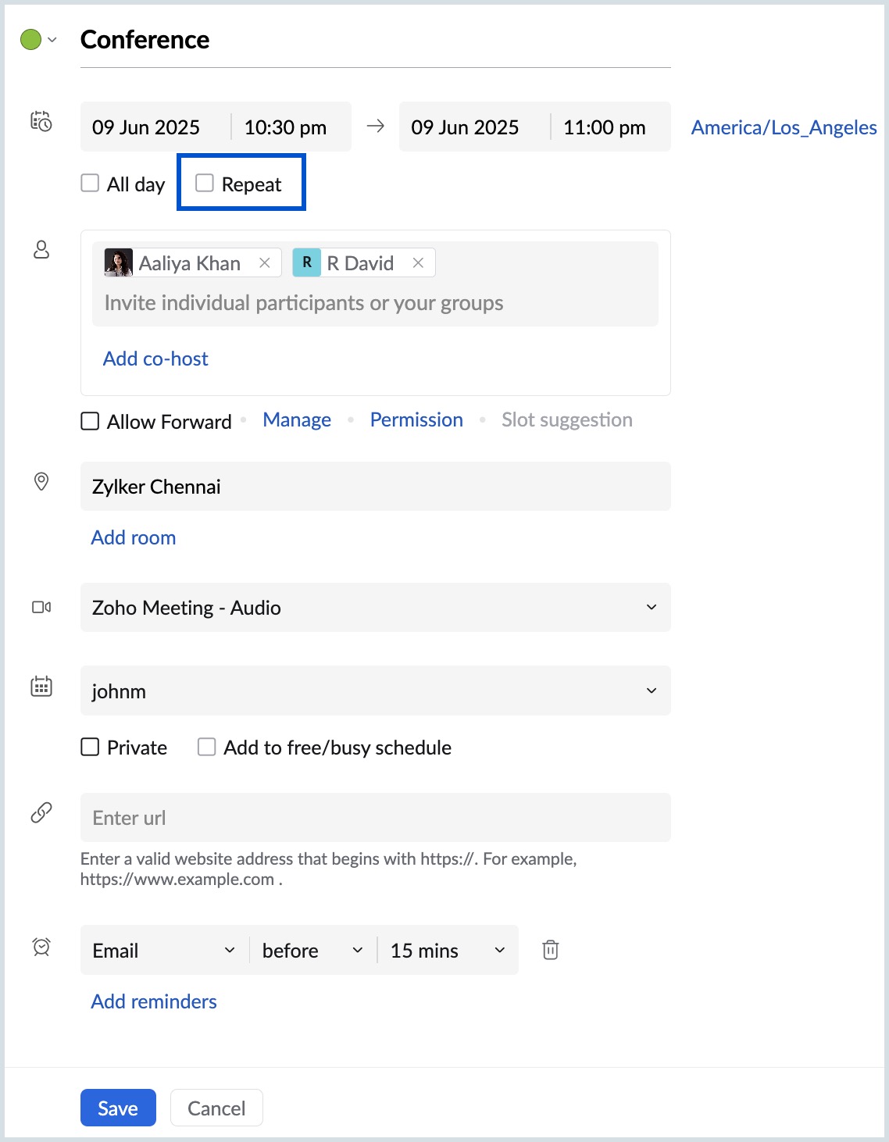Click the participants person icon
889x1142 pixels.
pos(41,249)
